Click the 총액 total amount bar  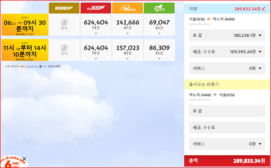pyautogui.click(x=227, y=161)
